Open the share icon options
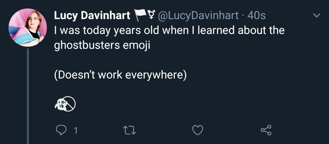The image size is (329, 144). click(x=266, y=130)
